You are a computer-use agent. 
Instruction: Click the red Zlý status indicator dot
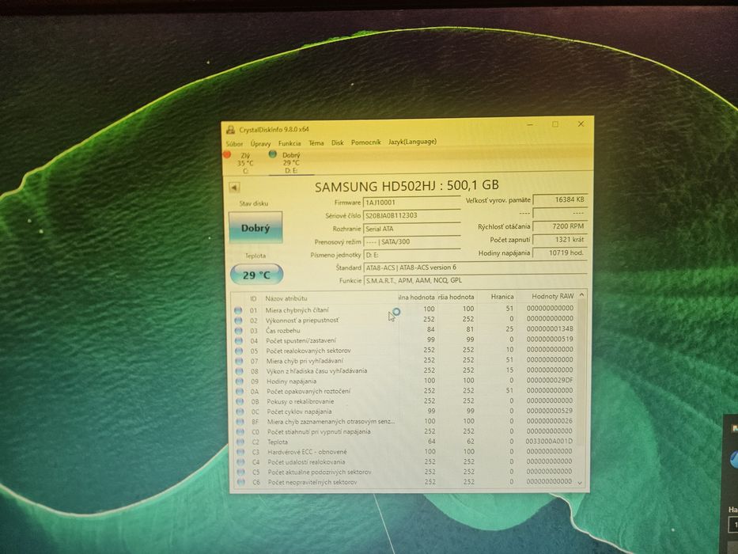(x=227, y=154)
